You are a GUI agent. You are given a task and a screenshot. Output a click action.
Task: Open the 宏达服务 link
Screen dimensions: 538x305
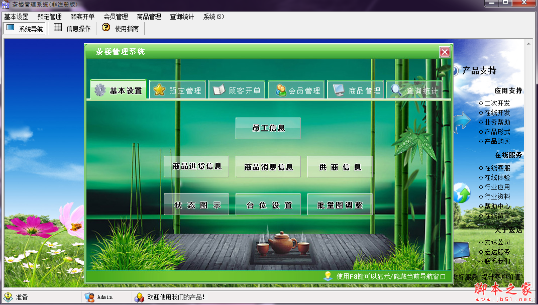497,252
